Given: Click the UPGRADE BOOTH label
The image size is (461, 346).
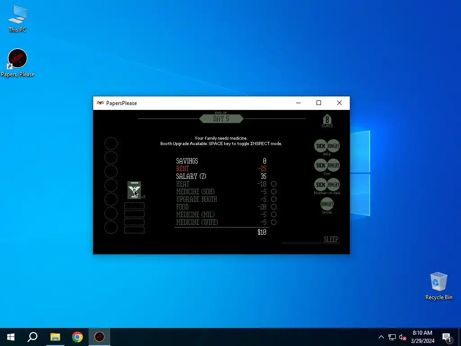Looking at the screenshot, I should pos(196,199).
